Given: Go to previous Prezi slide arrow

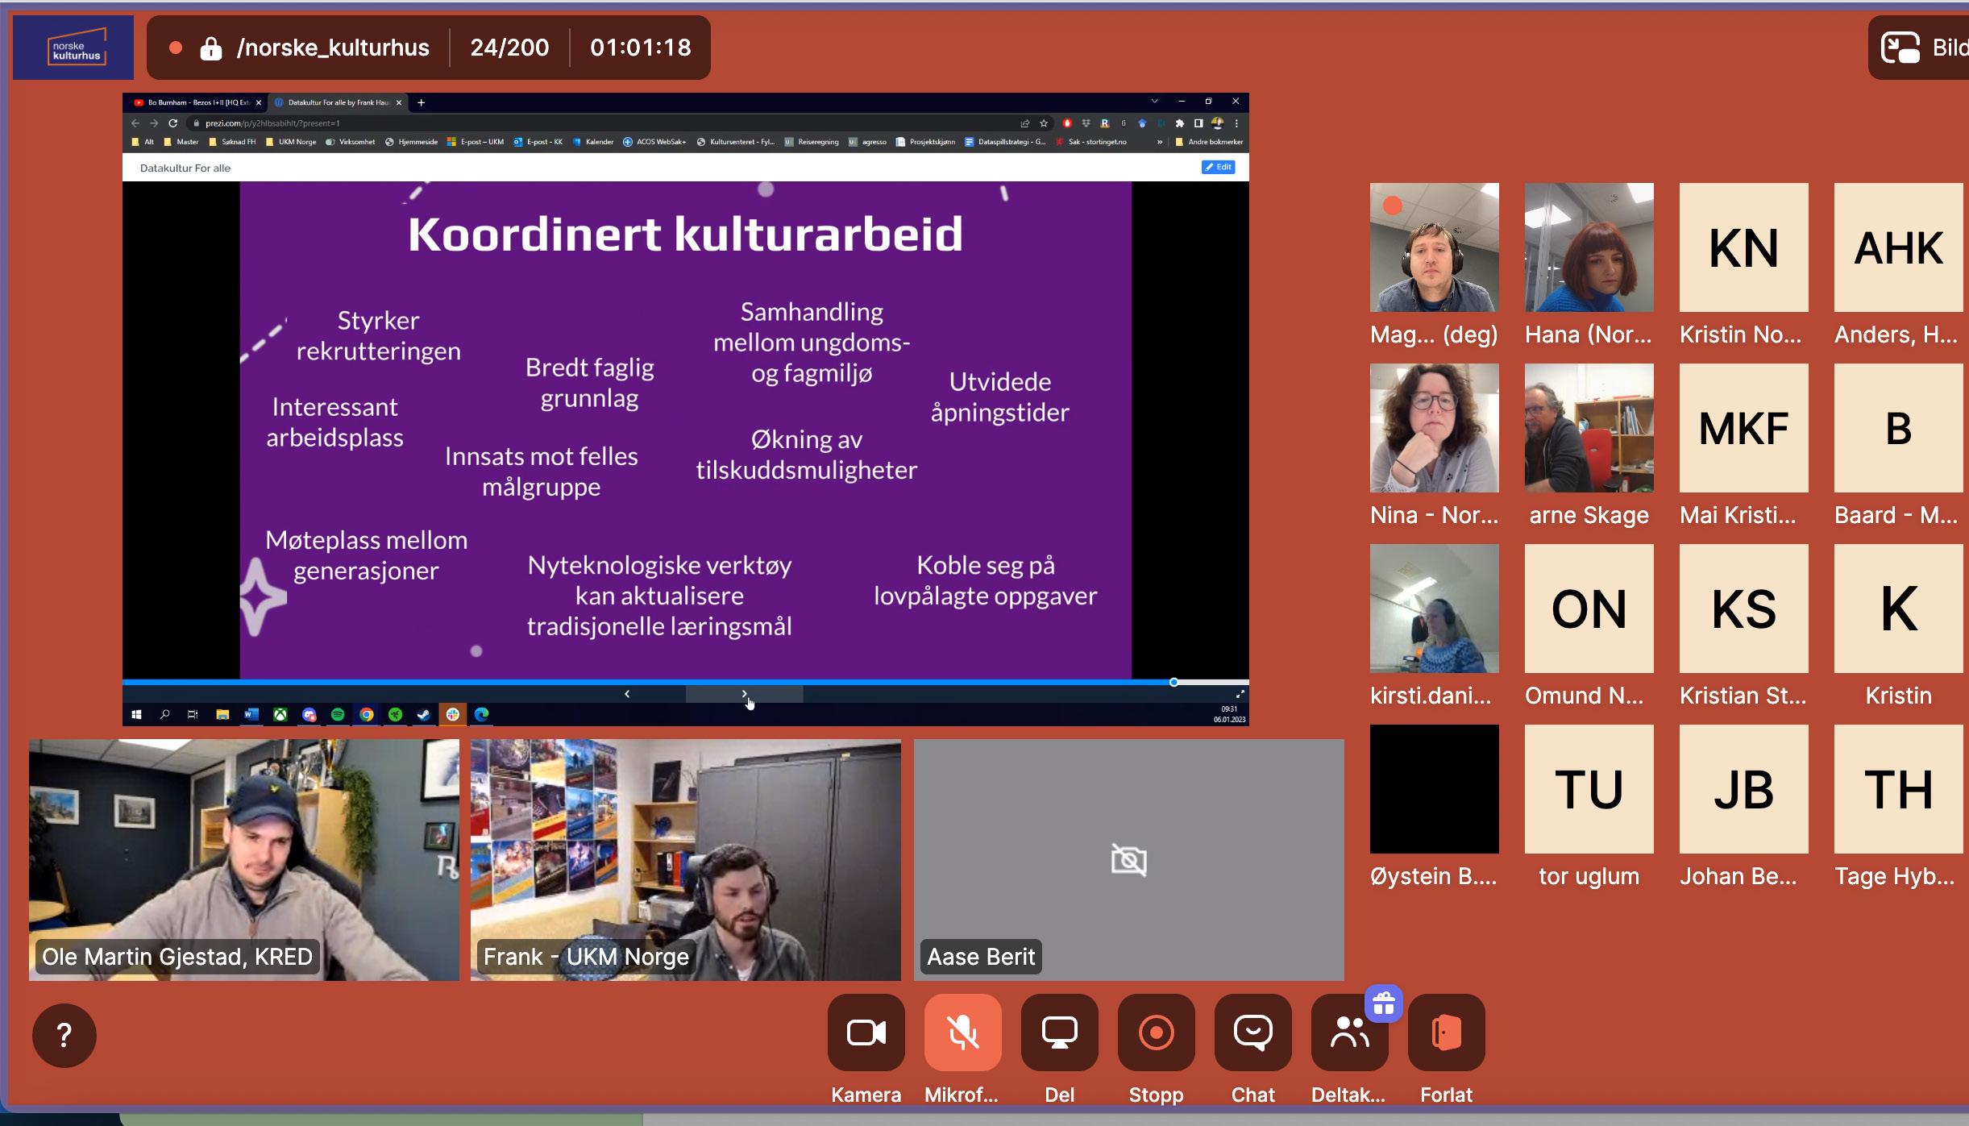Looking at the screenshot, I should coord(627,694).
